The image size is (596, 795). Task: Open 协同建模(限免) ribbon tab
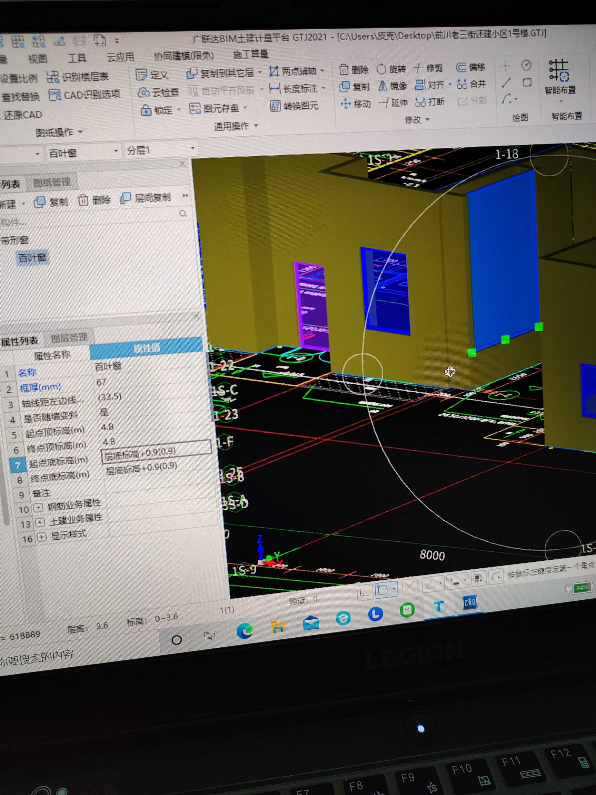pyautogui.click(x=183, y=56)
